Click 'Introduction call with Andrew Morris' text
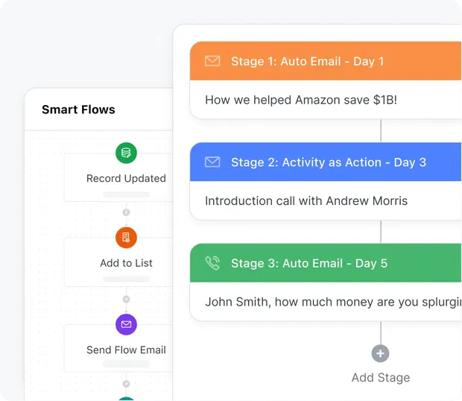462x401 pixels. [x=306, y=200]
